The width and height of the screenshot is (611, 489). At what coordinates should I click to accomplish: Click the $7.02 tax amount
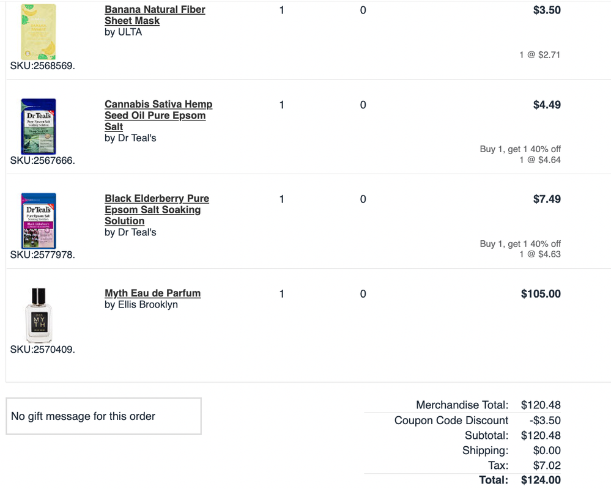[546, 466]
